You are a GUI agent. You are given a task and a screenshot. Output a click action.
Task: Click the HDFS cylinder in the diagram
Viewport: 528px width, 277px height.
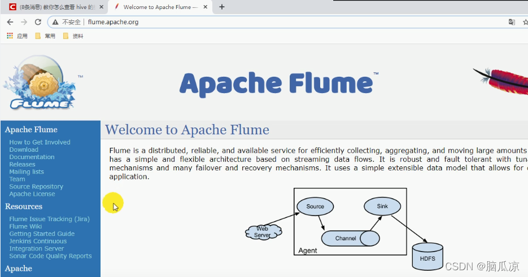pyautogui.click(x=427, y=257)
